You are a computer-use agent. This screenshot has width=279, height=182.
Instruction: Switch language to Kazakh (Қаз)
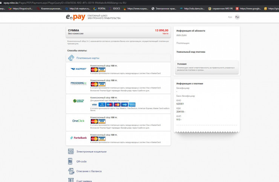tap(230, 17)
